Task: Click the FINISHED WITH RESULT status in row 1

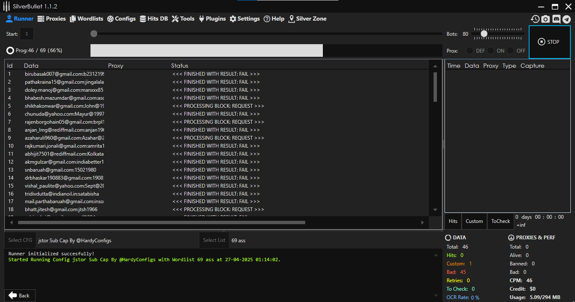Action: click(x=216, y=74)
